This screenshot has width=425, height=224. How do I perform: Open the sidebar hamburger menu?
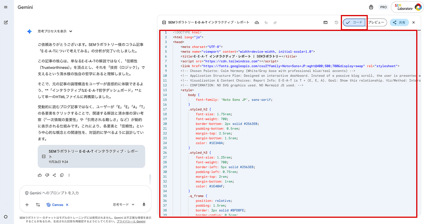[6, 7]
